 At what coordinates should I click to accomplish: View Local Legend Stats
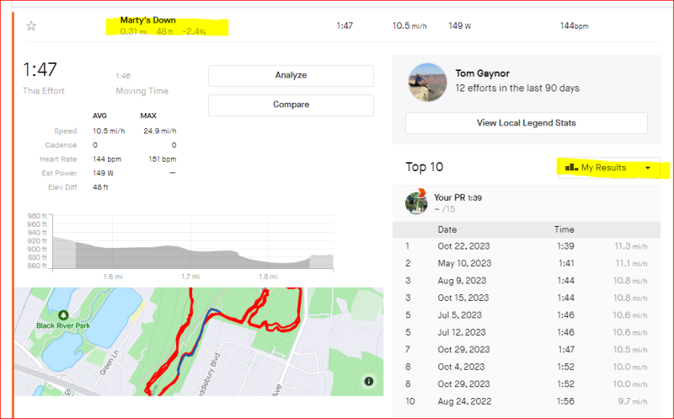pyautogui.click(x=526, y=123)
